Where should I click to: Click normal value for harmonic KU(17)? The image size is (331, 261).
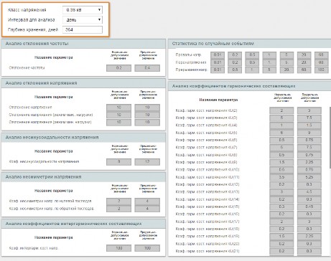(x=281, y=222)
